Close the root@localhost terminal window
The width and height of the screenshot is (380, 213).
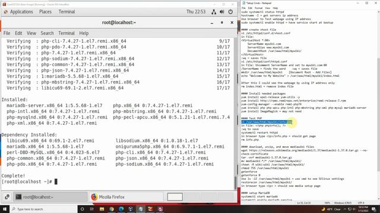tap(232, 22)
